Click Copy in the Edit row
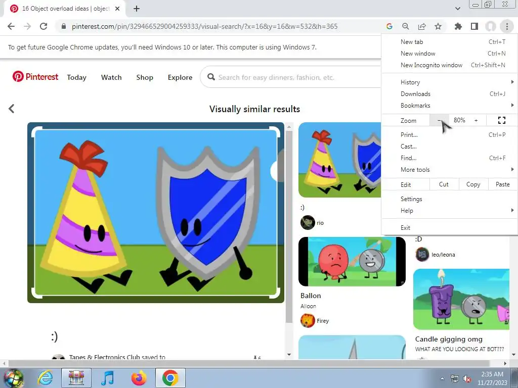The image size is (518, 388). click(473, 184)
